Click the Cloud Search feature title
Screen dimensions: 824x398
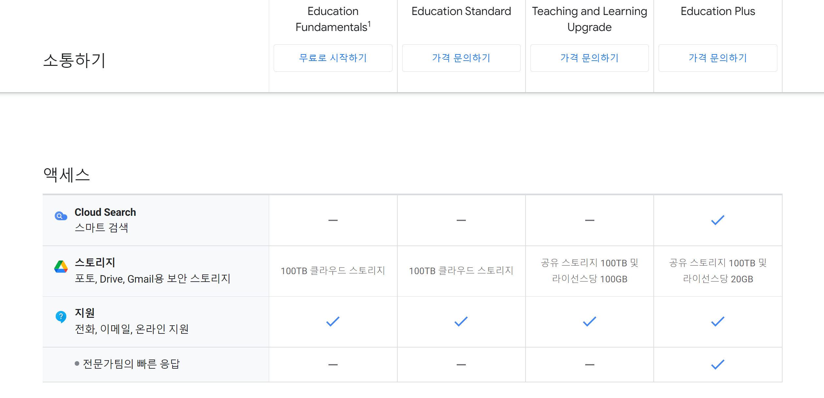click(x=105, y=212)
